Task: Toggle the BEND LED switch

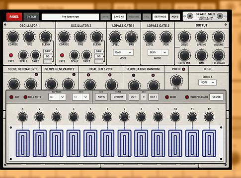Action: tap(167, 97)
